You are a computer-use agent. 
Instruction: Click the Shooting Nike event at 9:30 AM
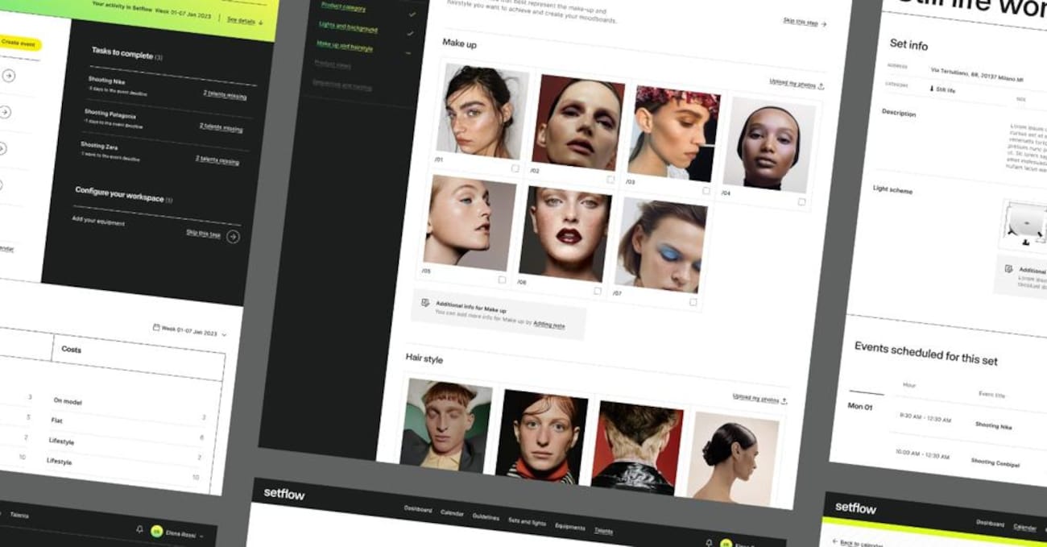point(993,425)
